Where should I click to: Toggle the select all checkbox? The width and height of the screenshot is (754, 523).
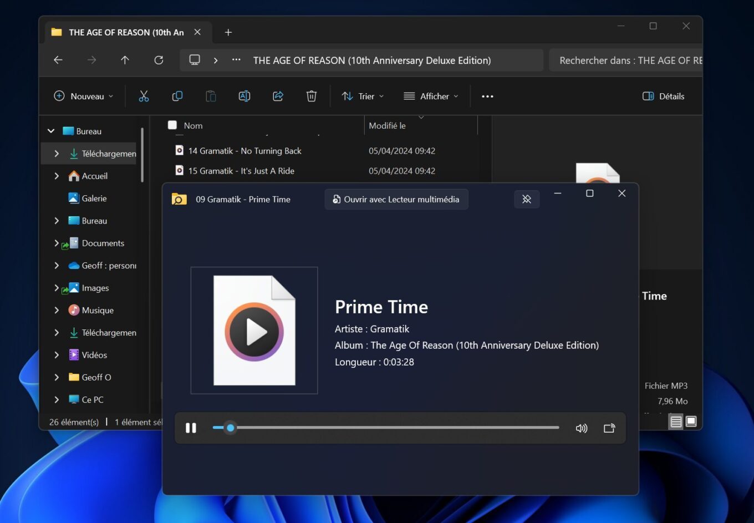tap(172, 125)
